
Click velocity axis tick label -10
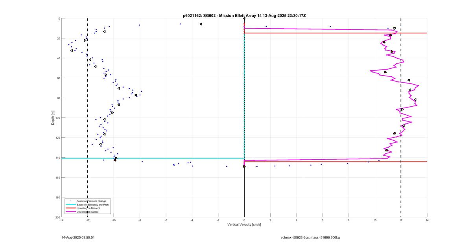point(114,220)
